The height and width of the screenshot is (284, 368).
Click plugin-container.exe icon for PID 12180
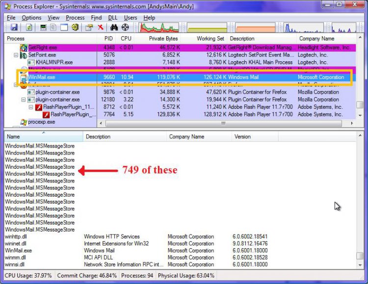pyautogui.click(x=31, y=100)
